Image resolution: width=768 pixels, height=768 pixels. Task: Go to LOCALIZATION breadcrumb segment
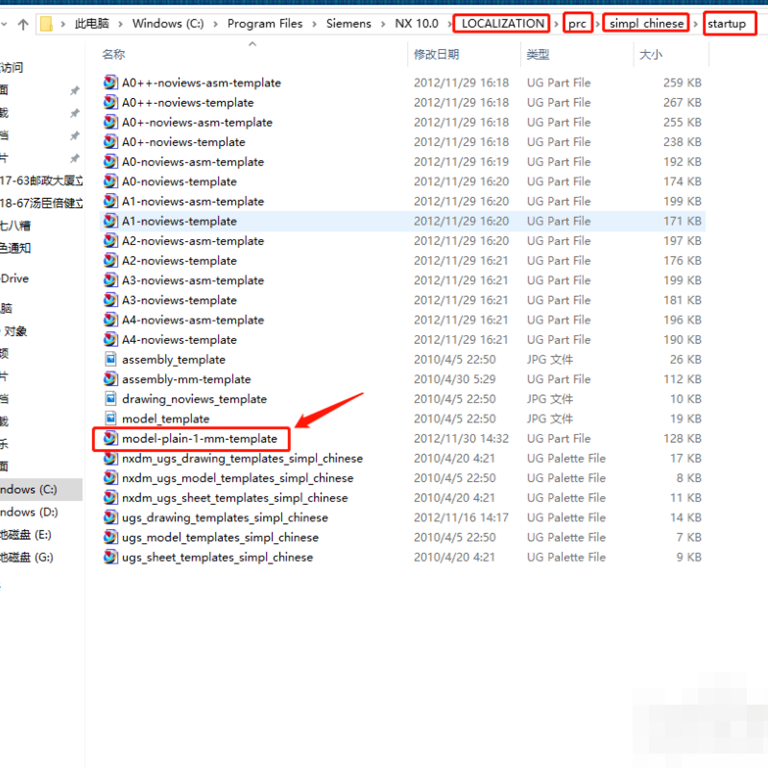click(x=502, y=23)
